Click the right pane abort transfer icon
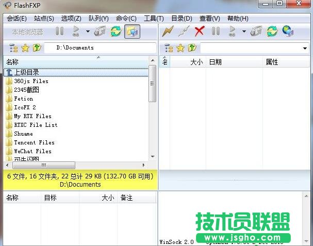 (256, 31)
